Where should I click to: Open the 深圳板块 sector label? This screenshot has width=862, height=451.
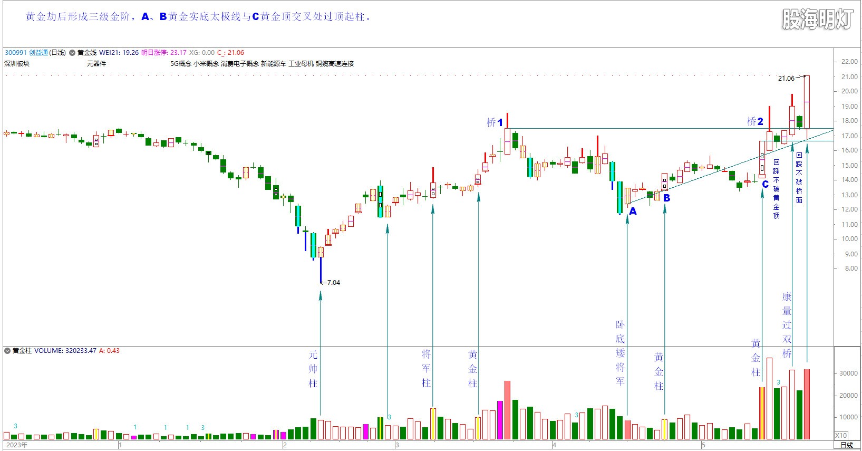click(x=17, y=64)
